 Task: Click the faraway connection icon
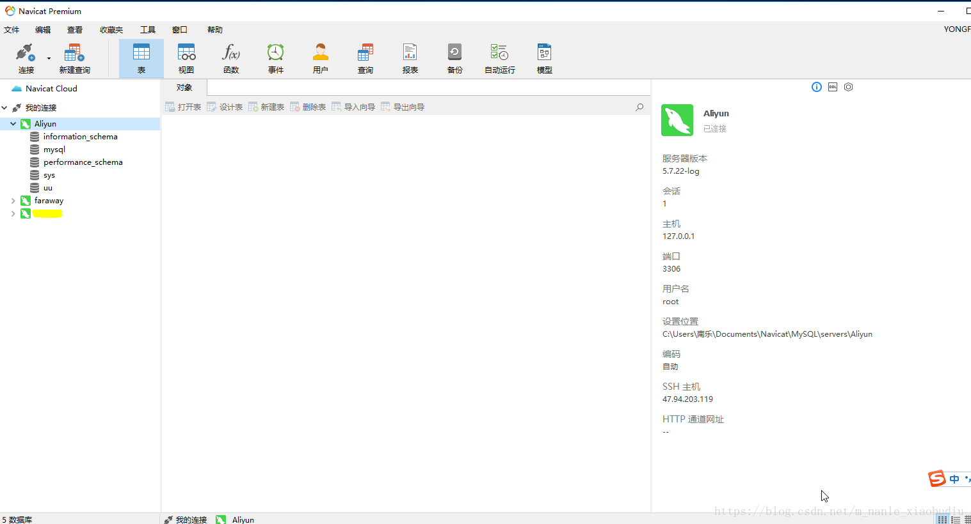pos(26,201)
